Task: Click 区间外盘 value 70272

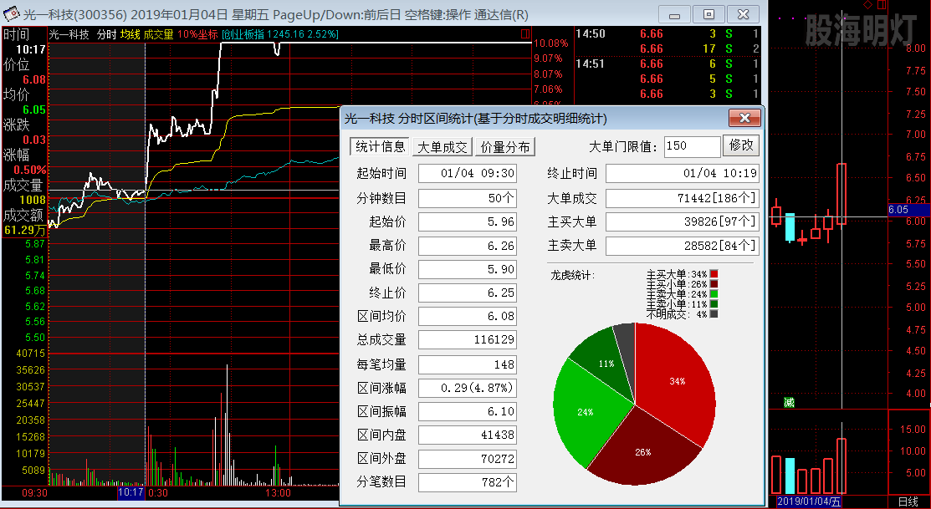Action: click(468, 459)
